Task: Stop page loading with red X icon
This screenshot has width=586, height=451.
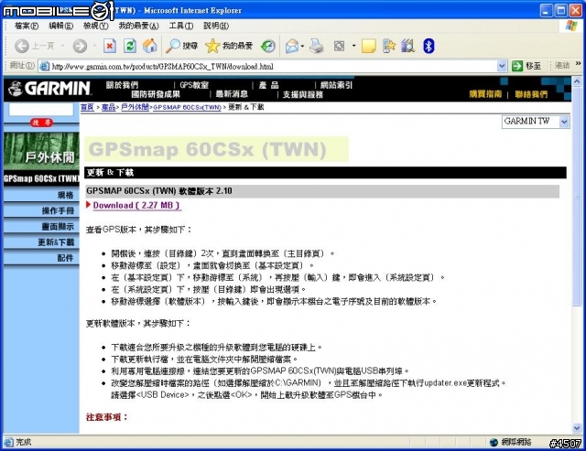Action: 110,46
